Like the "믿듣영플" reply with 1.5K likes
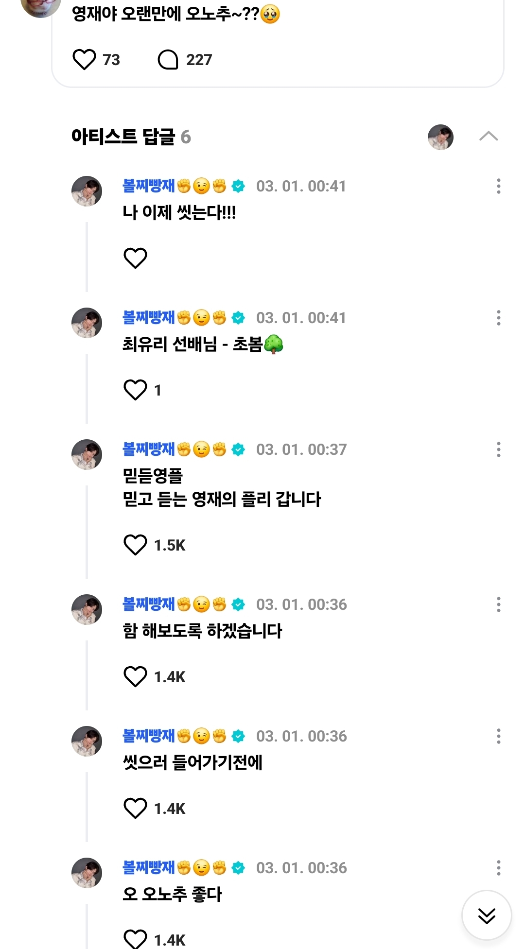 click(135, 545)
